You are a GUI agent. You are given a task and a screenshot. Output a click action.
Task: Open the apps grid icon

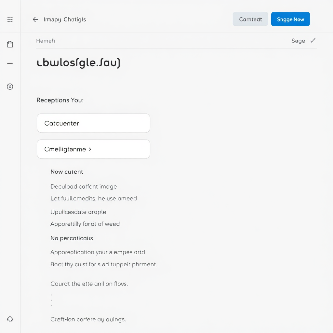[x=10, y=20]
